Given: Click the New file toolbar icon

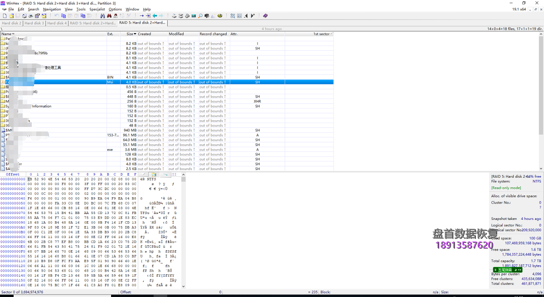Looking at the screenshot, I should 4,16.
